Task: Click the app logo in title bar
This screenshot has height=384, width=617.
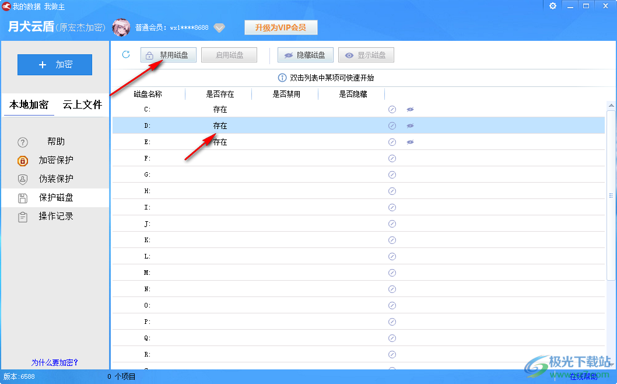Action: point(6,6)
